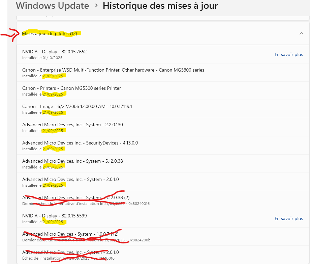Select Advanced Micro Devices System 2.2.0.130 entry
The height and width of the screenshot is (264, 310).
pos(163,127)
